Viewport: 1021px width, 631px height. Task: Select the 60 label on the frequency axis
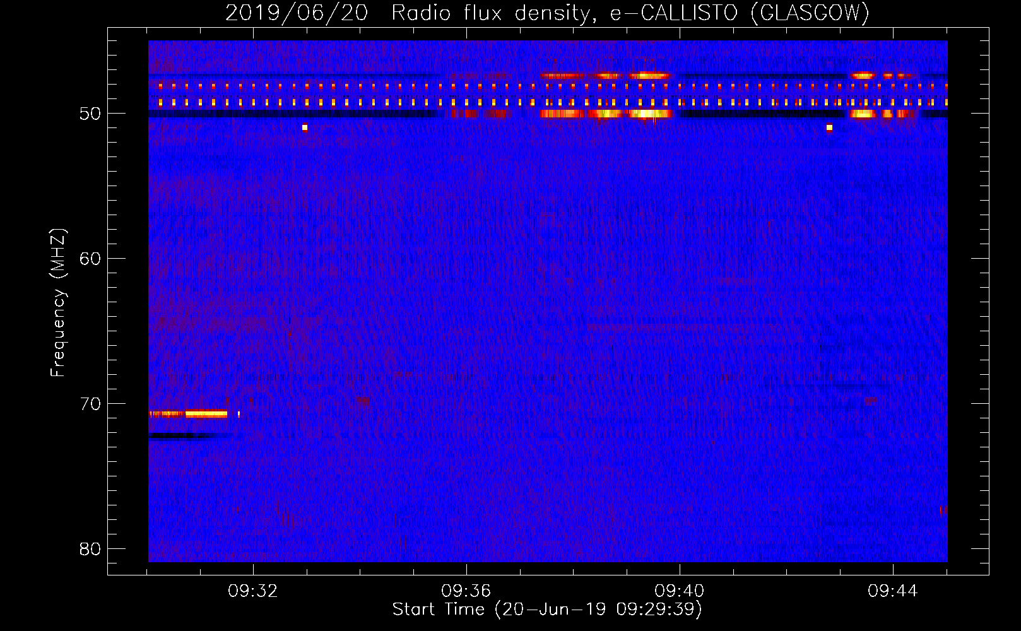tap(91, 259)
